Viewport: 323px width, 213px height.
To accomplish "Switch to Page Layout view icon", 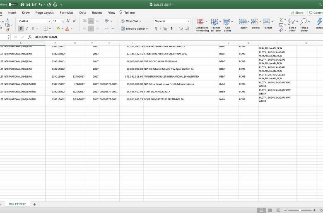I will click(270, 211).
